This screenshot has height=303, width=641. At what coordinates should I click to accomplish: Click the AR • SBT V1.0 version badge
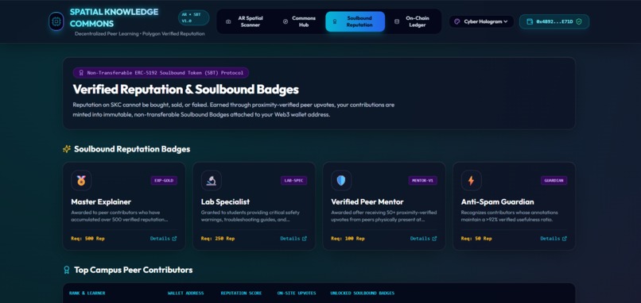(193, 18)
